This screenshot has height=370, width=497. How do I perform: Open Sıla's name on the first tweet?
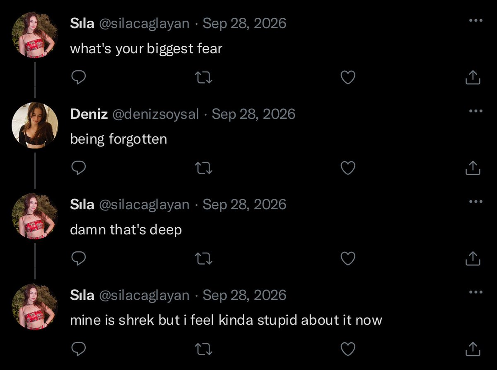[x=82, y=23]
